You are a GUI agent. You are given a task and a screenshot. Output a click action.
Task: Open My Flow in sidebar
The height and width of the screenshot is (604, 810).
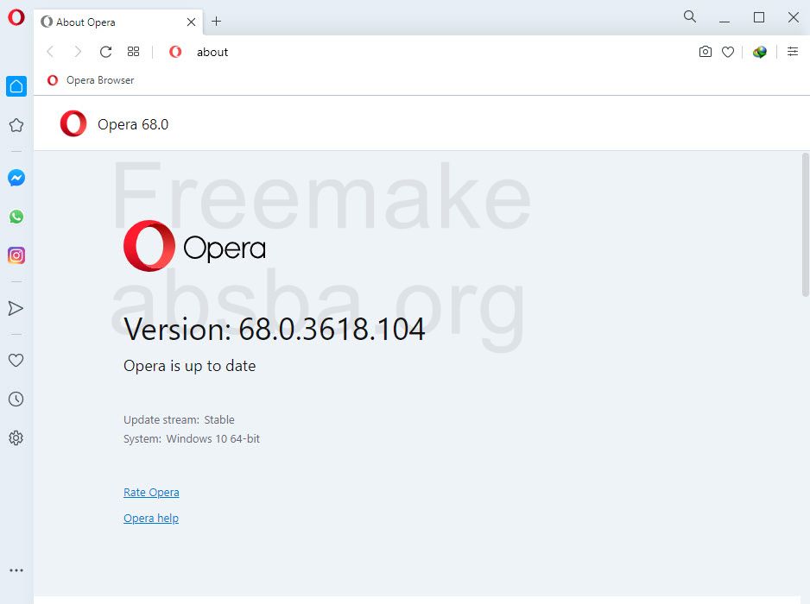[16, 308]
